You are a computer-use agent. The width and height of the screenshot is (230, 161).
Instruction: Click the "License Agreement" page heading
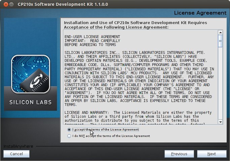[200, 13]
